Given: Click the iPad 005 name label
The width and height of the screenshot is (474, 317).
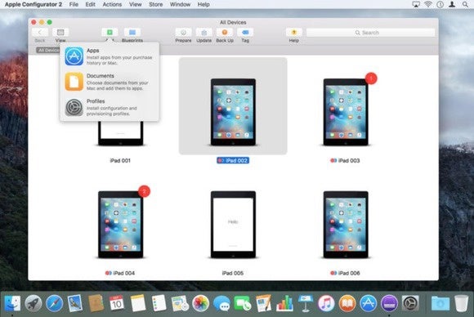Looking at the screenshot, I should coord(233,273).
